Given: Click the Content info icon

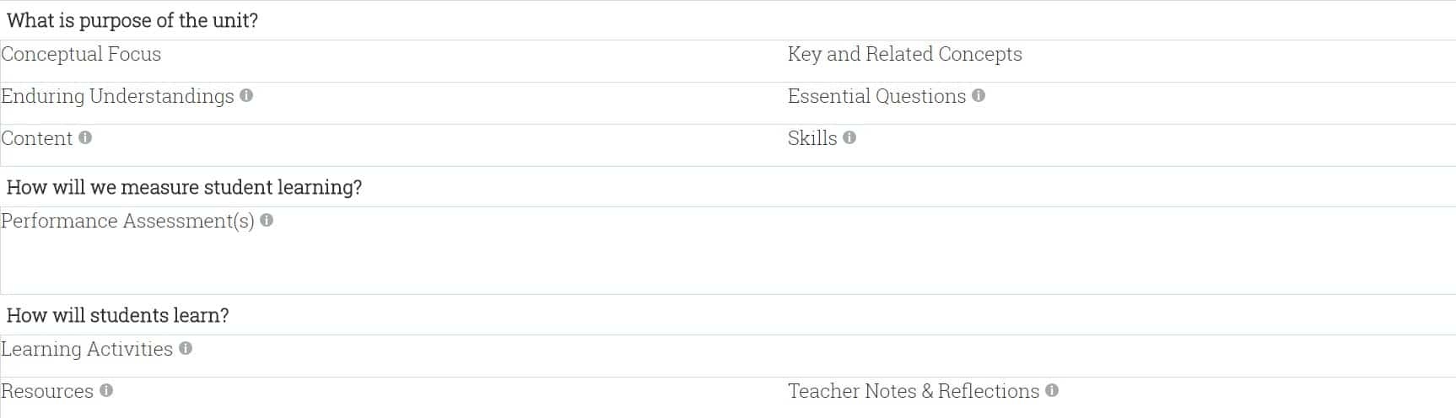Looking at the screenshot, I should click(85, 138).
